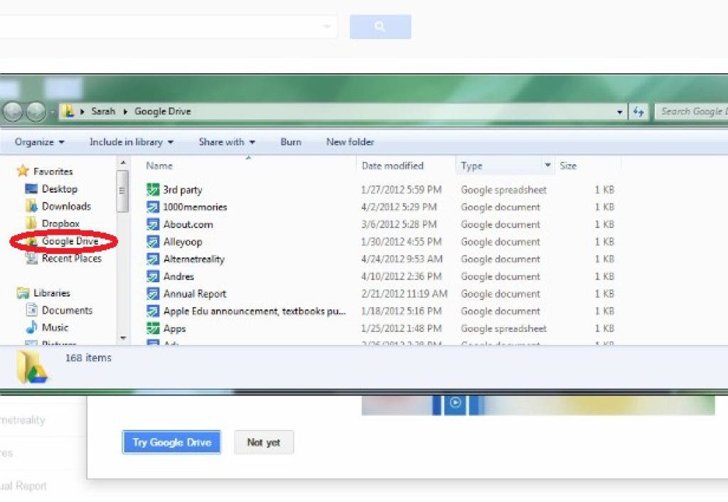Select the file named Alternetreality
The width and height of the screenshot is (728, 502).
pyautogui.click(x=193, y=259)
